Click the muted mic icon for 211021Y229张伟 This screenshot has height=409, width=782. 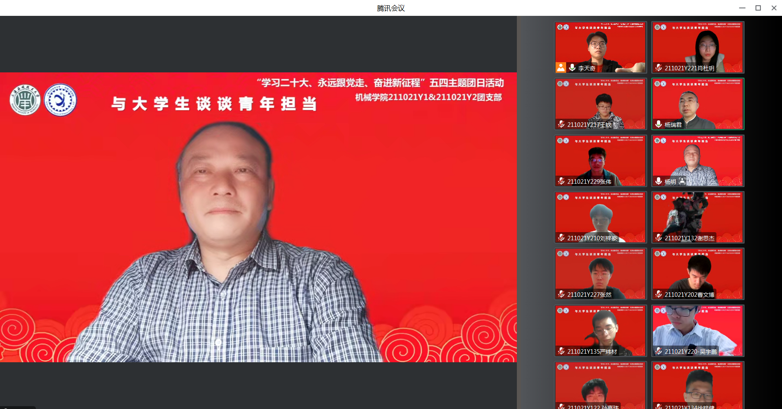click(x=561, y=181)
